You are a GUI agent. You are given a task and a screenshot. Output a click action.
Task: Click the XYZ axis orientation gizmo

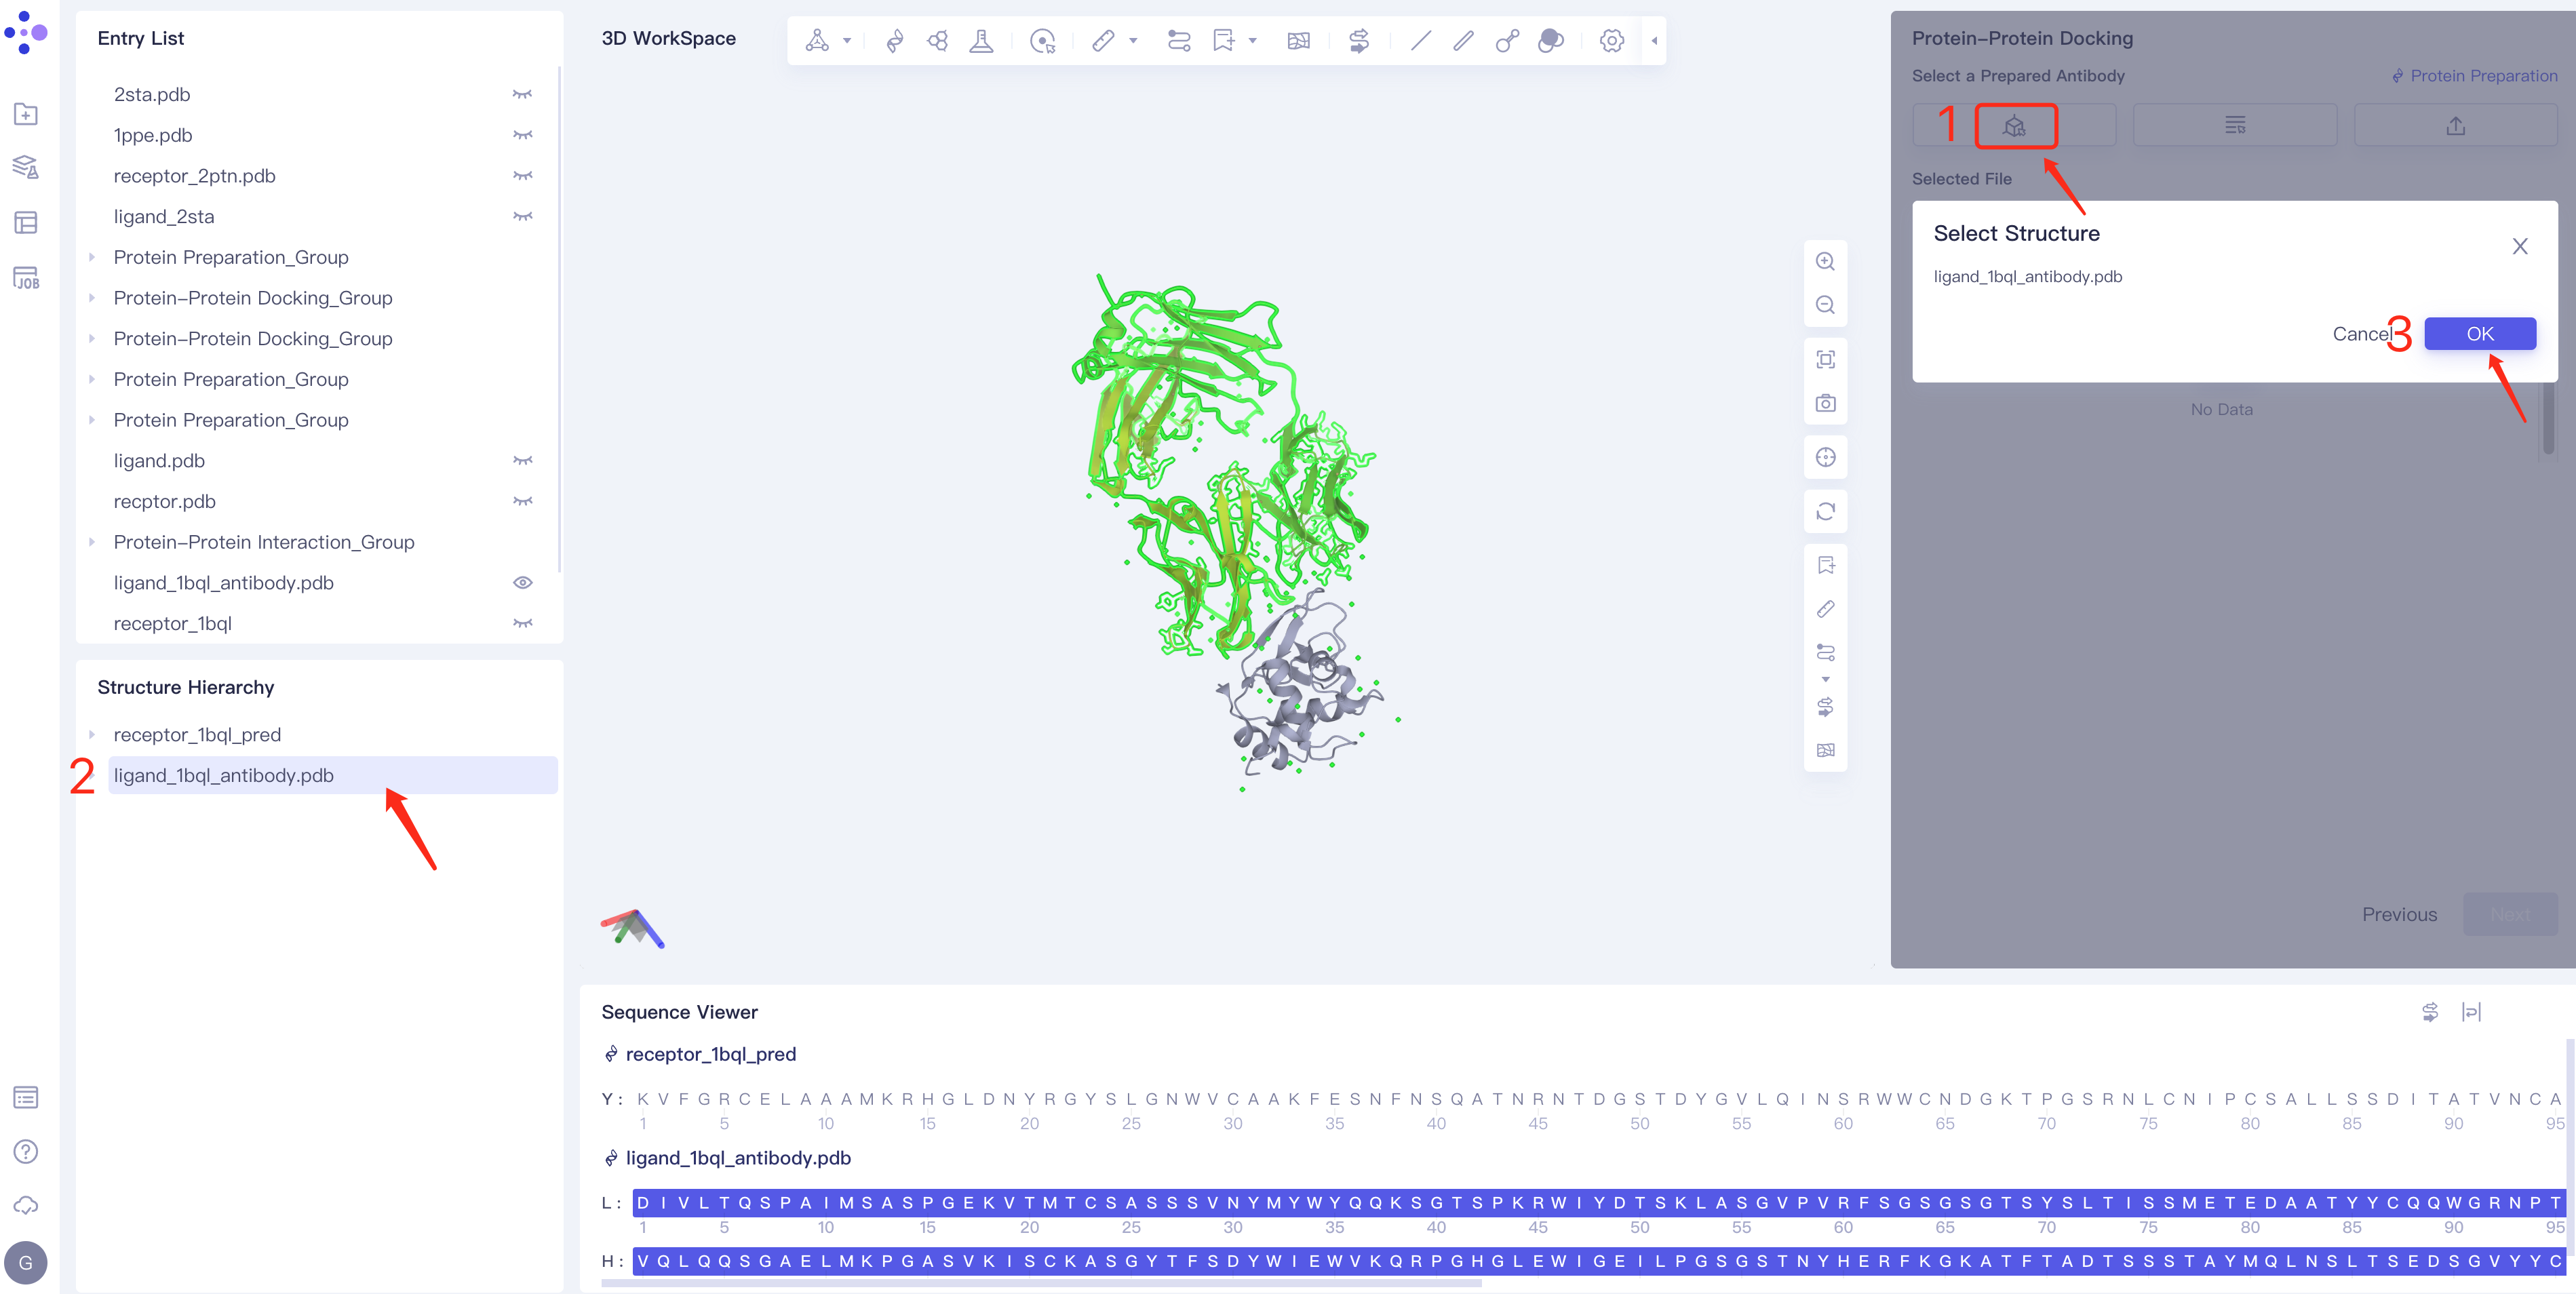coord(632,928)
